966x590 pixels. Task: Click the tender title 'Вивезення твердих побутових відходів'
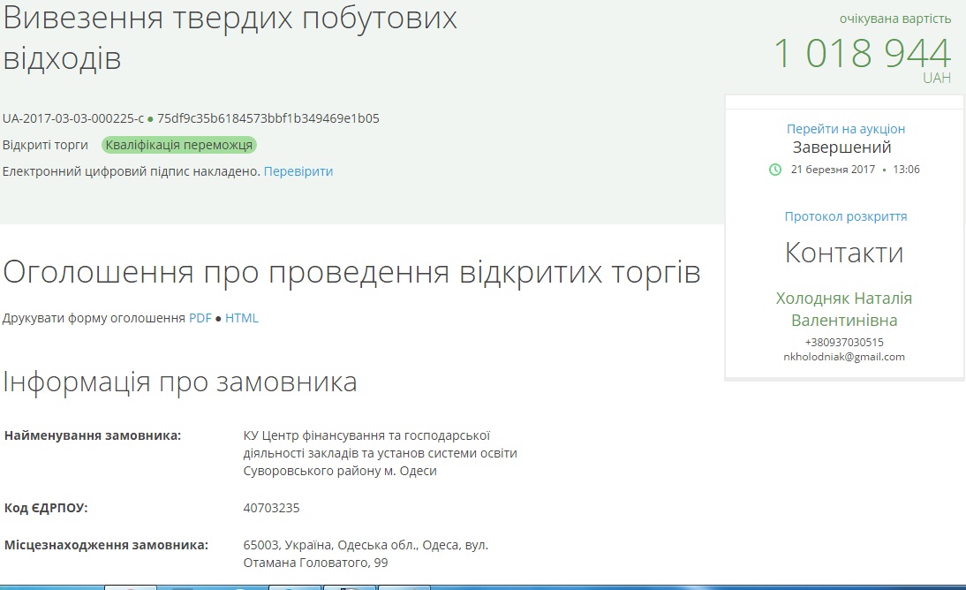(230, 38)
